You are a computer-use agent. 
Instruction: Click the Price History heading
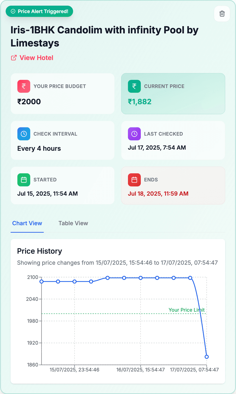coord(39,251)
